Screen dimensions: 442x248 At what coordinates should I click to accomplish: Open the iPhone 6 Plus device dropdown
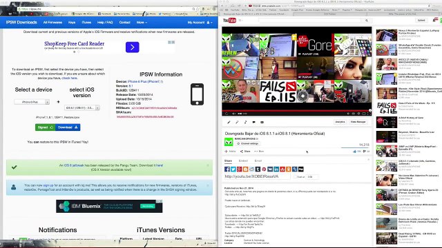coord(32,102)
